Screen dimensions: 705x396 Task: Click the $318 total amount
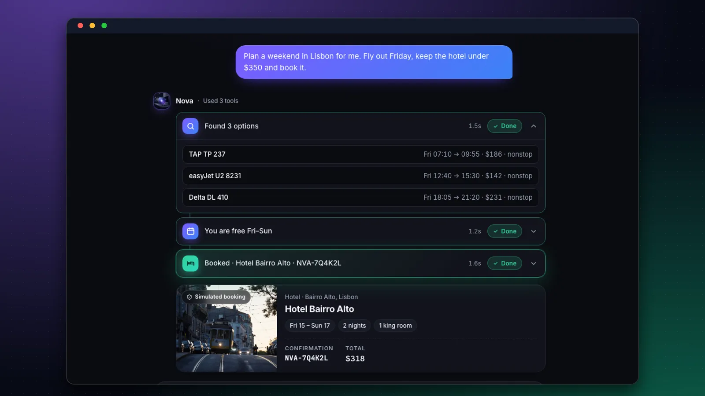355,359
